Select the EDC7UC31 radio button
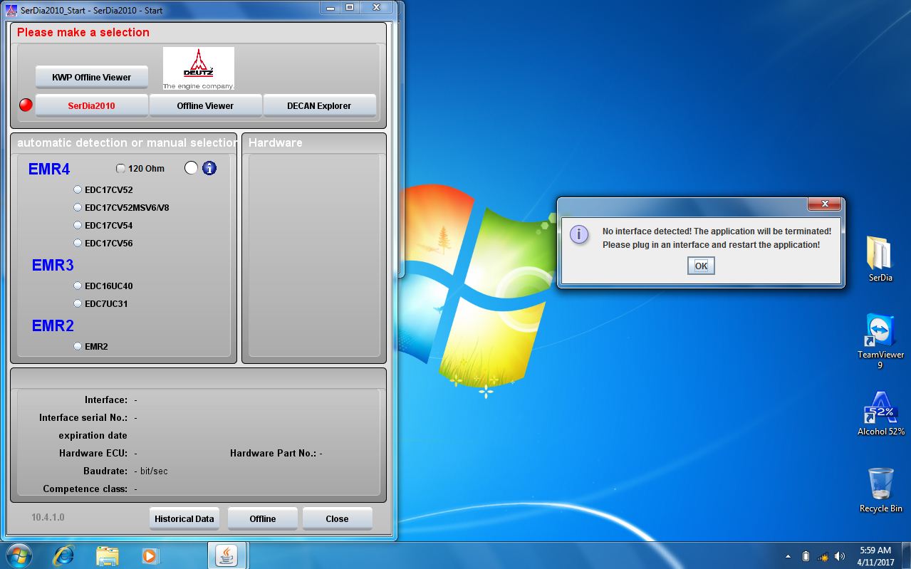Screen dimensions: 911x569 click(x=78, y=303)
